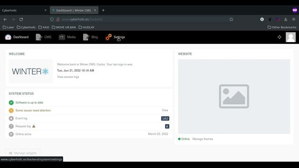Screen dimensions: 299x168
Task: Click the Winter CMS logo
Action: pos(30,71)
